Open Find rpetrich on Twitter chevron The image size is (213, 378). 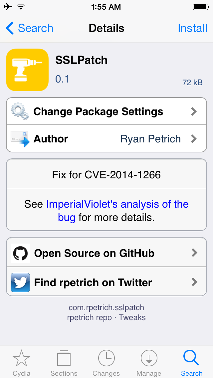(194, 282)
